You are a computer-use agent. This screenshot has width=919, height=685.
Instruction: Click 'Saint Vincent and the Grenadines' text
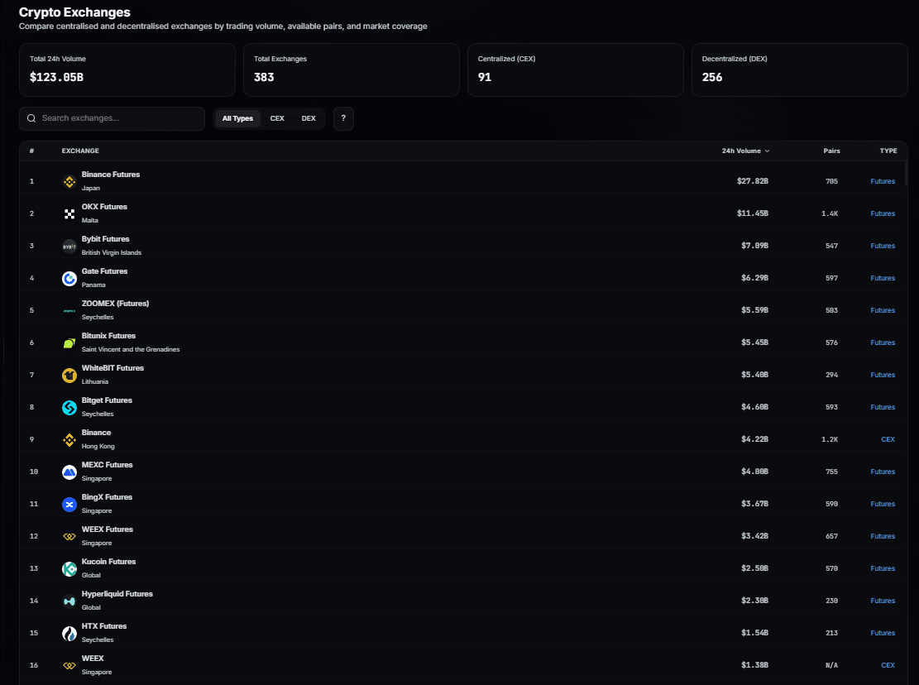(x=131, y=349)
